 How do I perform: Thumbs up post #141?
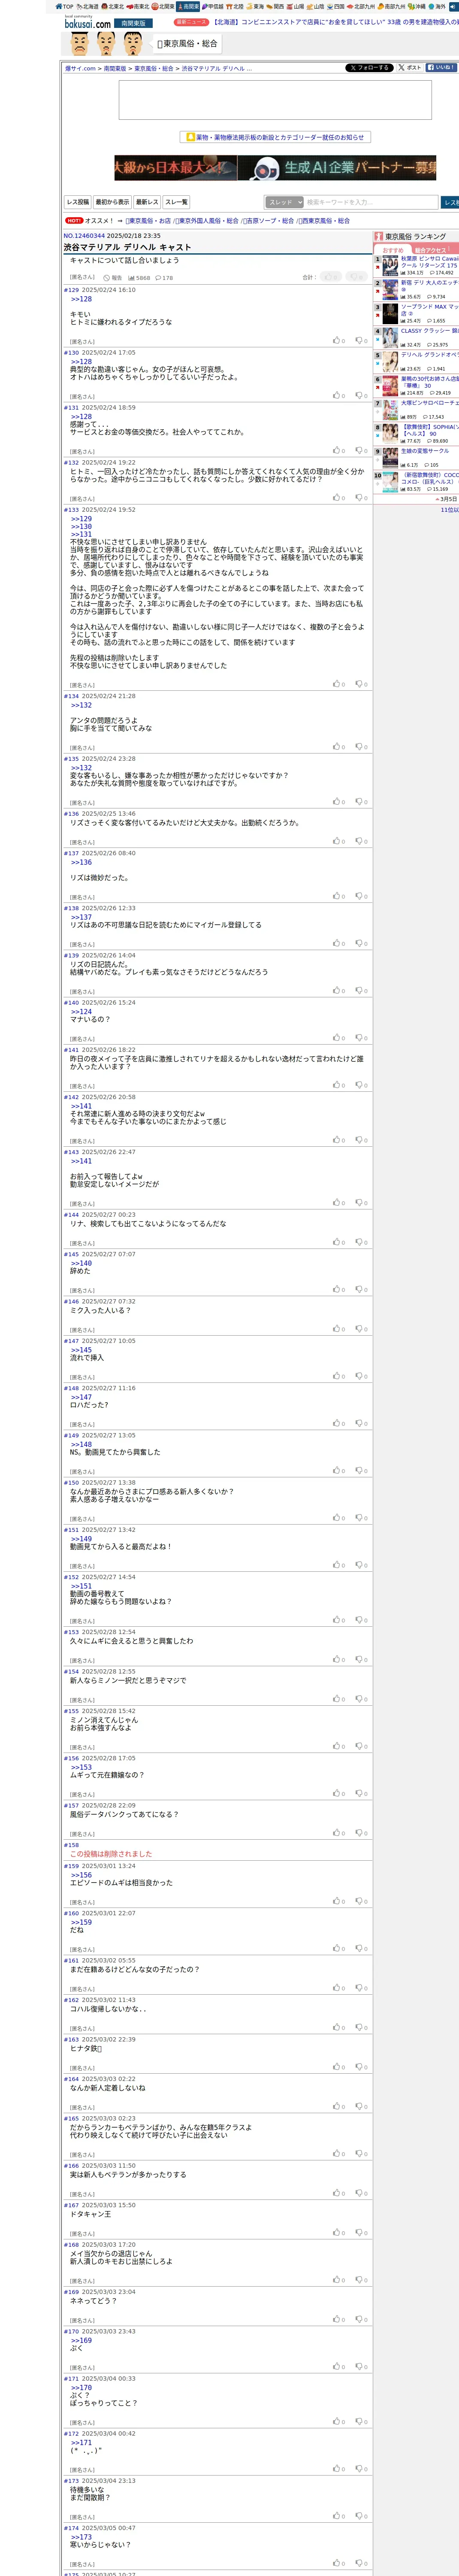[339, 1085]
